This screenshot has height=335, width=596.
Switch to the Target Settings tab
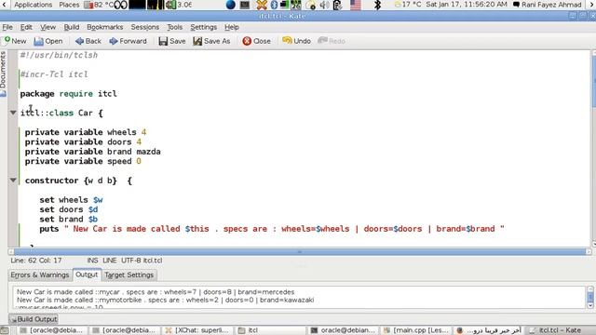pos(129,275)
